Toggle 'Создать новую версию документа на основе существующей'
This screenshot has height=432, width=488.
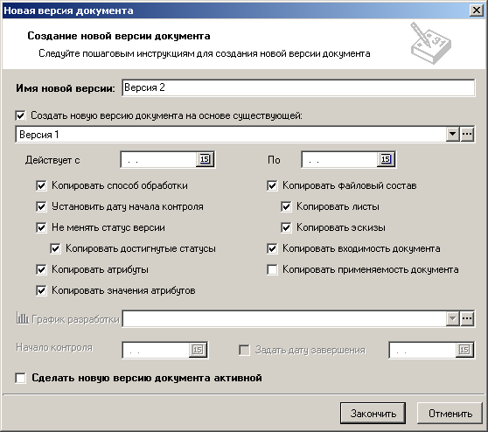tap(20, 115)
